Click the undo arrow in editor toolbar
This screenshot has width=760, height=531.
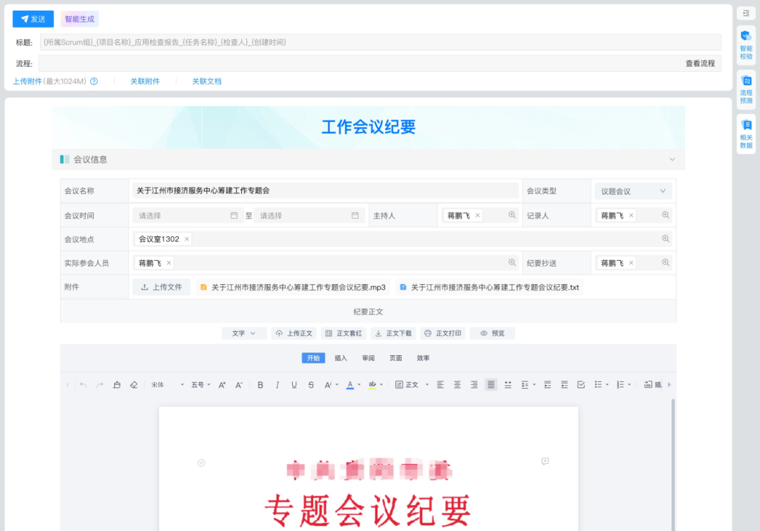pyautogui.click(x=83, y=385)
